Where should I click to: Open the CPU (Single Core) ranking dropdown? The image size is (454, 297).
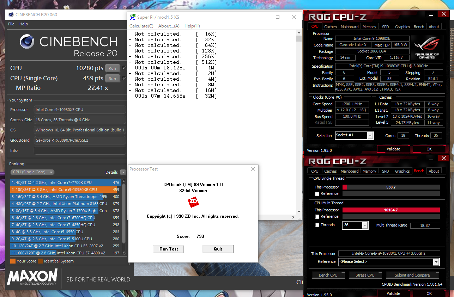coord(32,172)
